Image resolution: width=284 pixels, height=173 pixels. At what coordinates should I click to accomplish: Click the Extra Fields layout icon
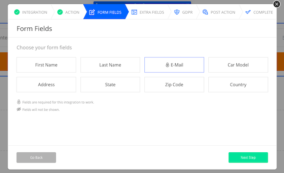tap(134, 12)
